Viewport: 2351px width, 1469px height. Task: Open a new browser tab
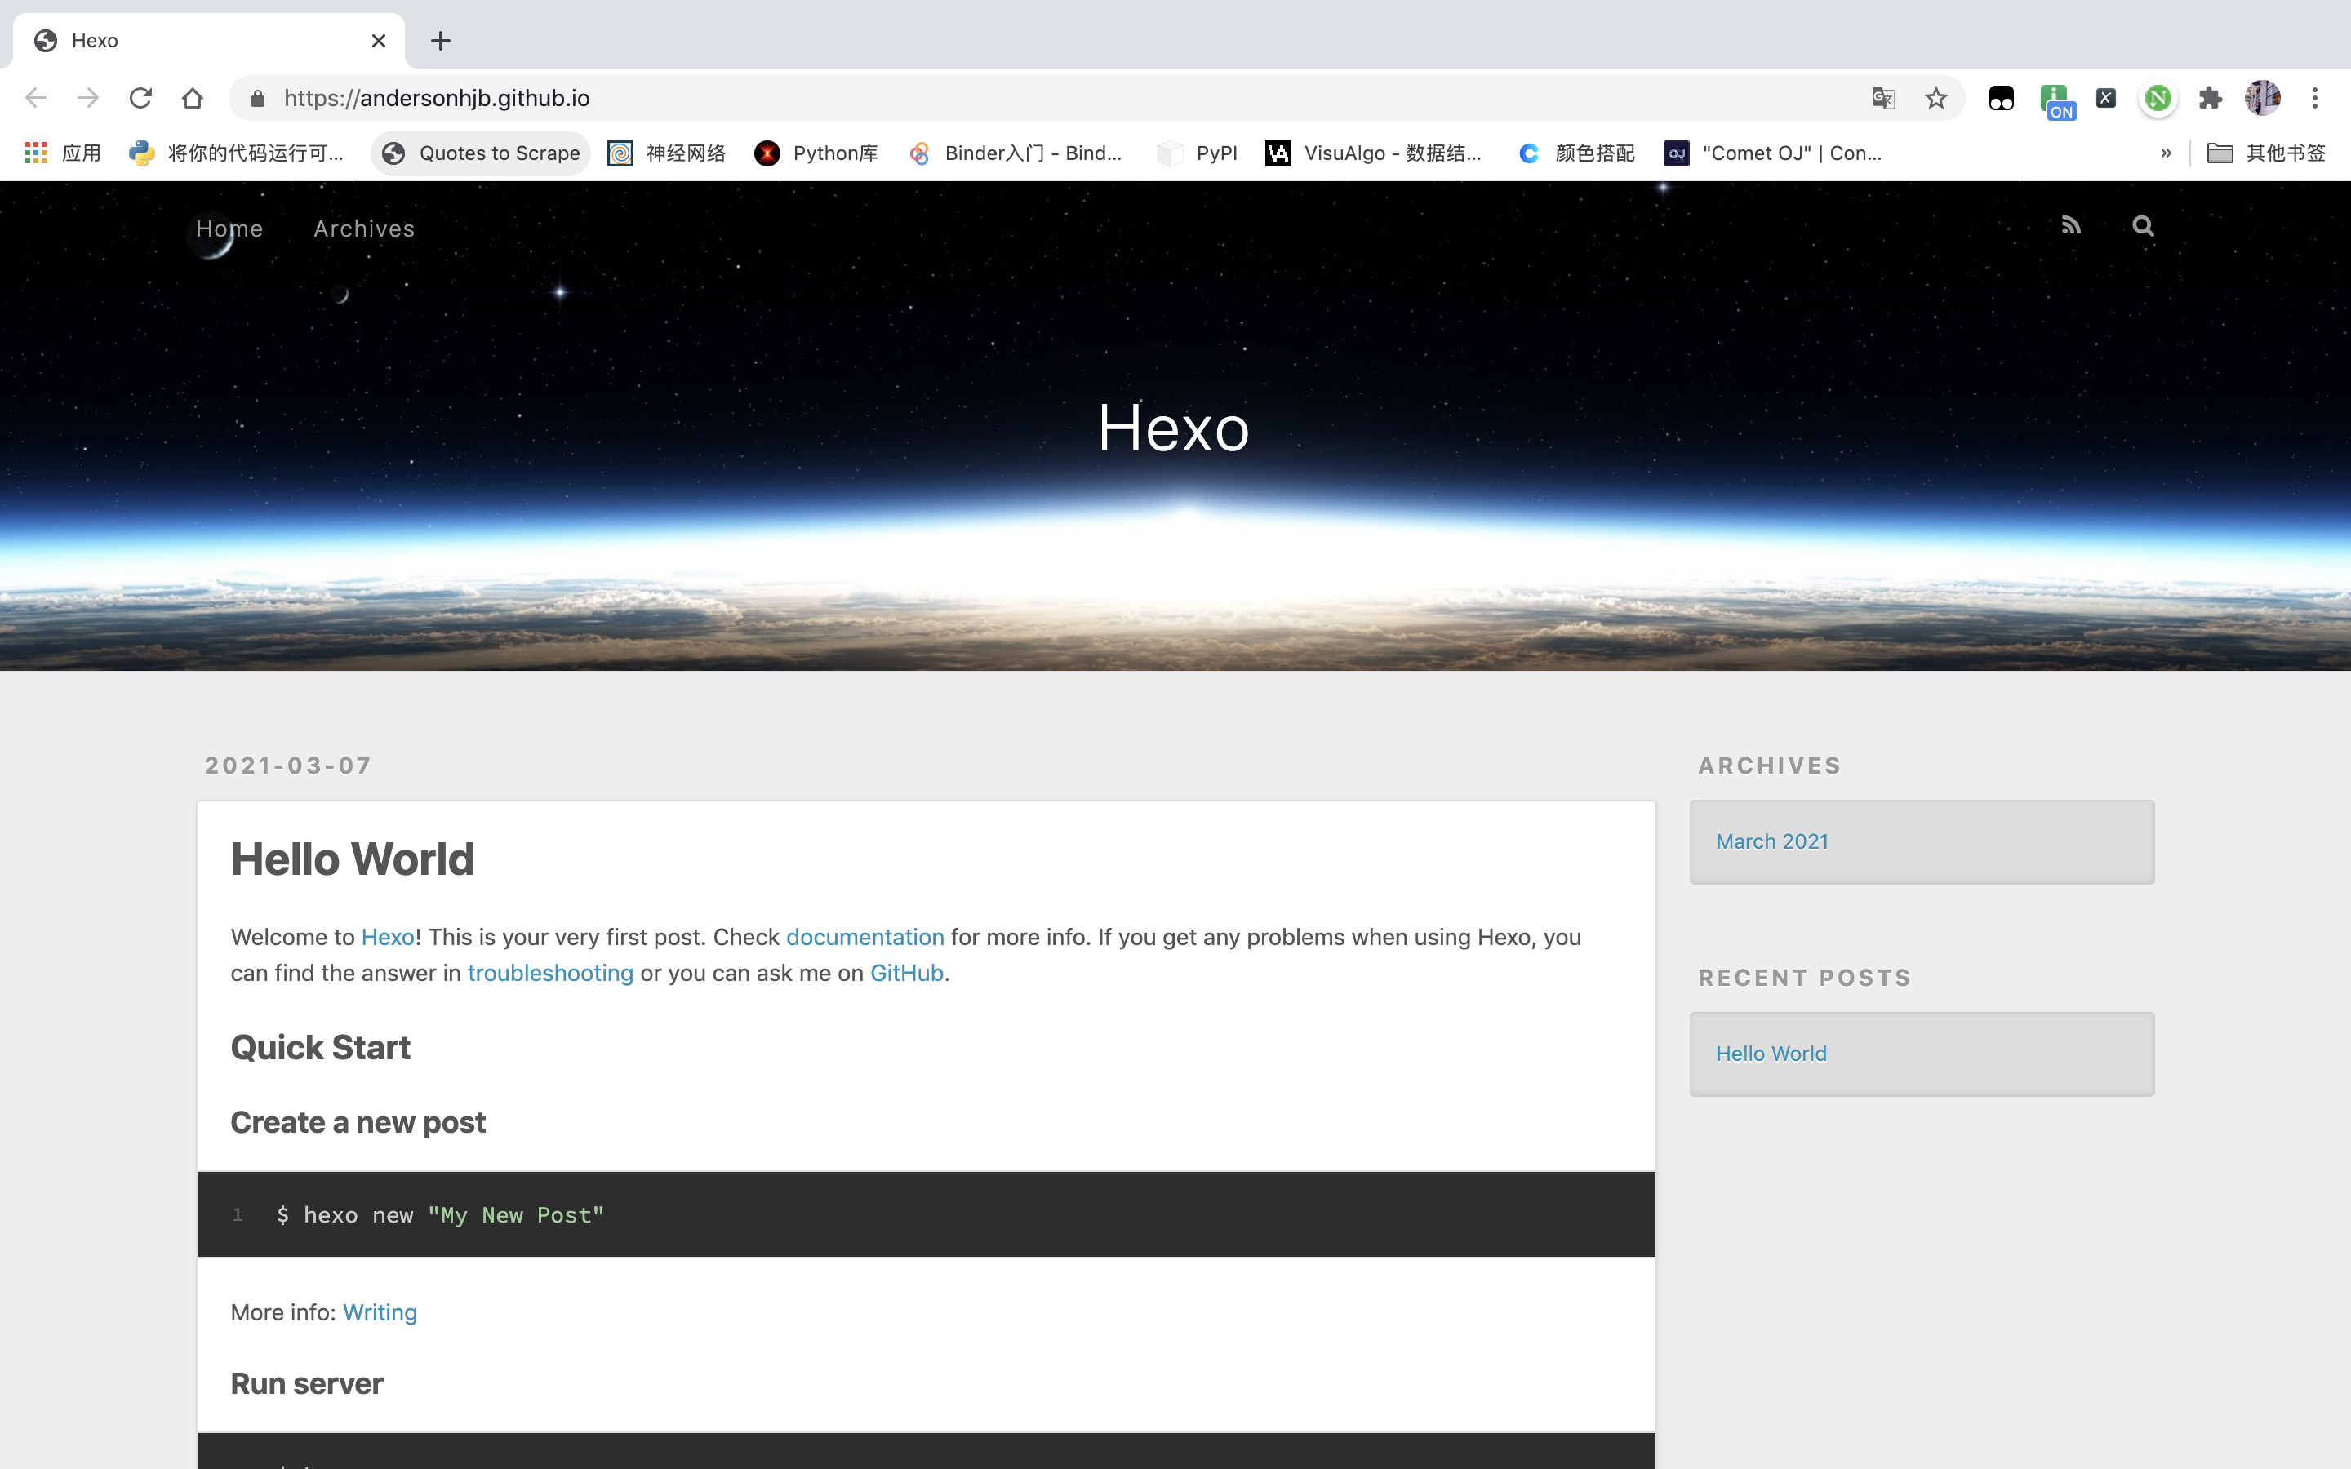[440, 41]
